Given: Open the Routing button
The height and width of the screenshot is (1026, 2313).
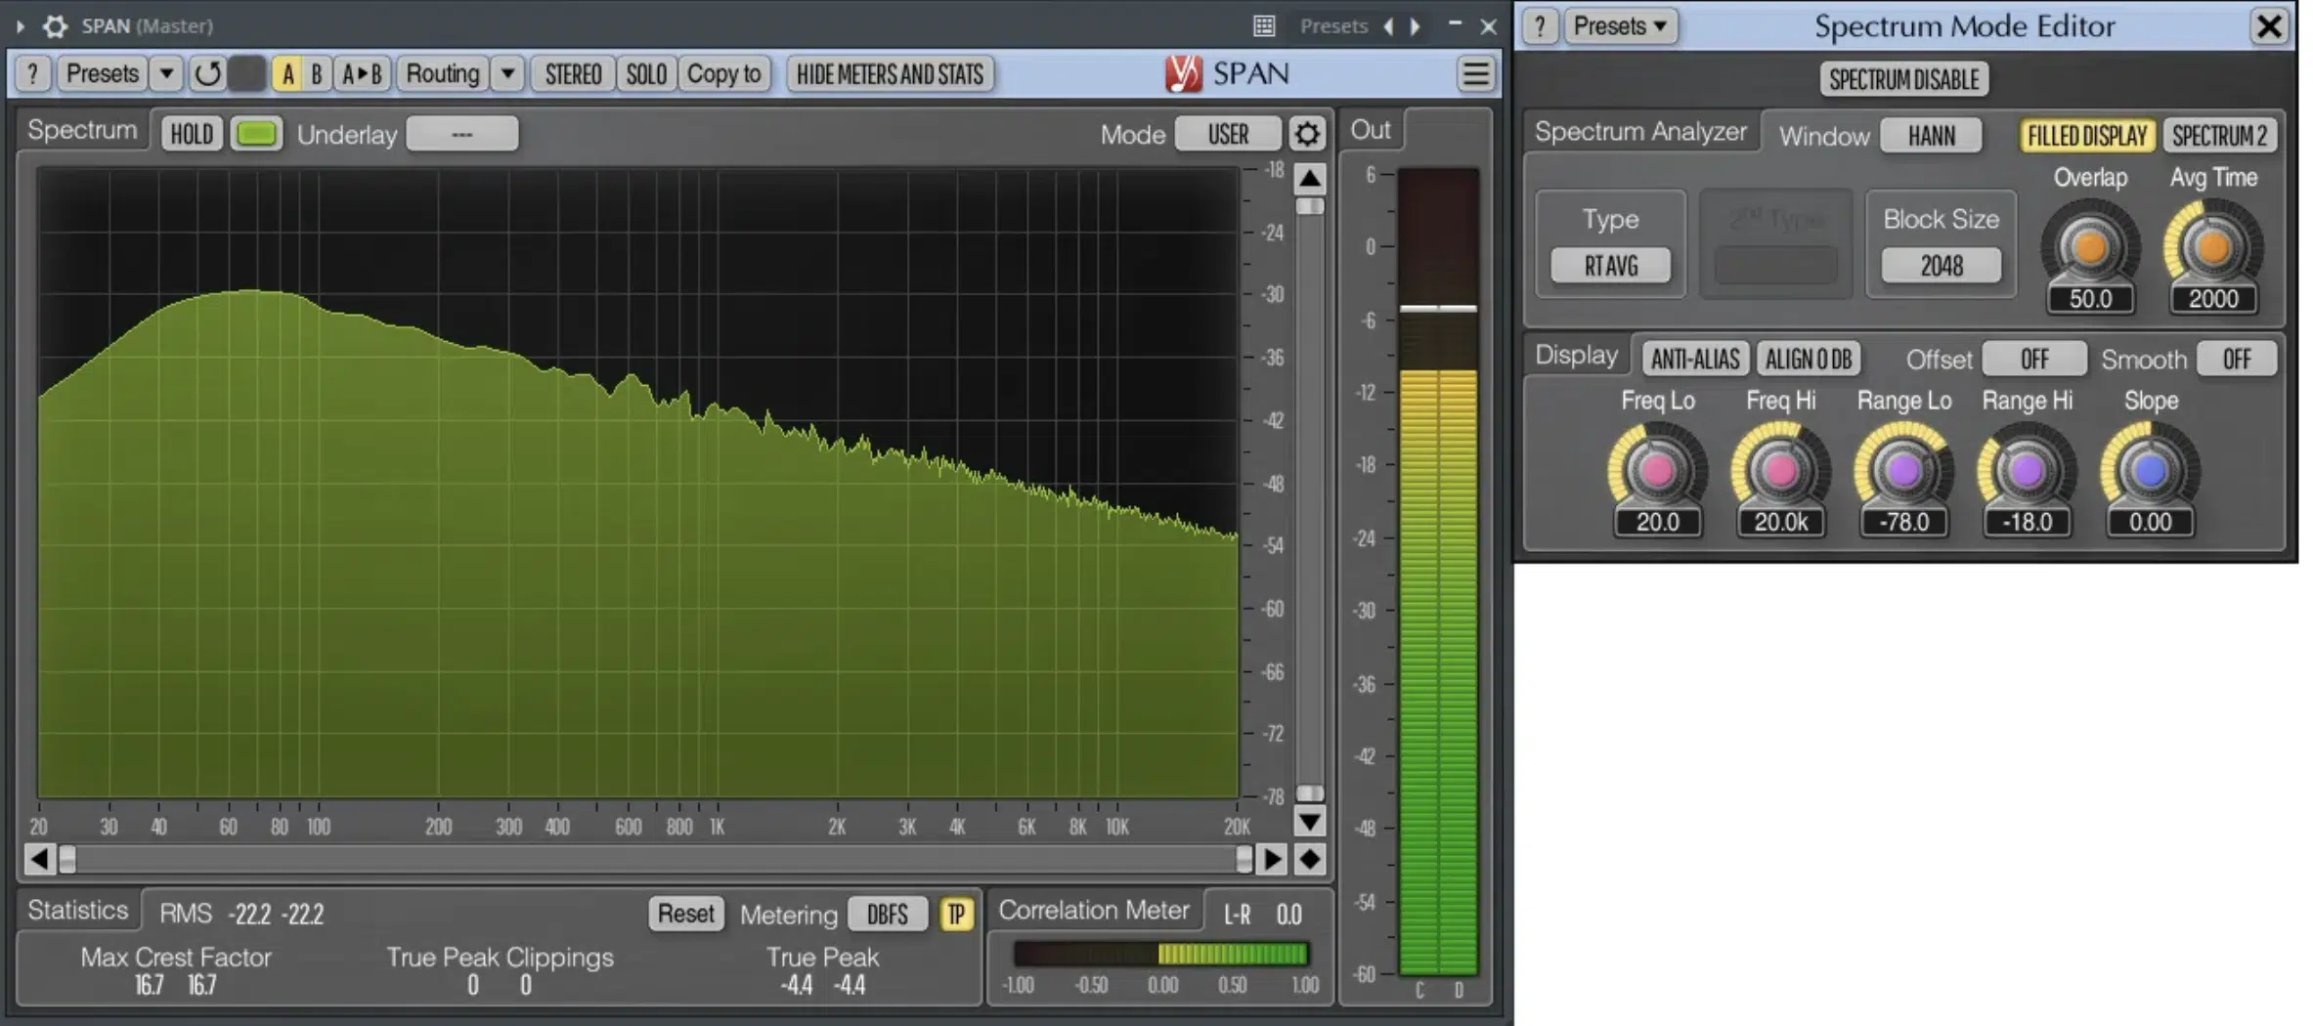Looking at the screenshot, I should pos(443,74).
